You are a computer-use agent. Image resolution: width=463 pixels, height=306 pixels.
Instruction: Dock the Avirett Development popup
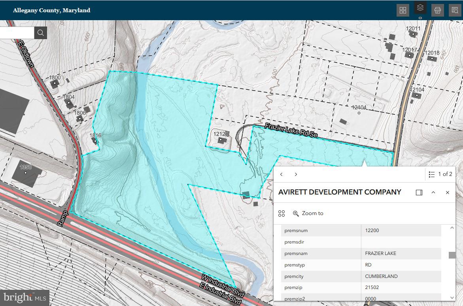click(x=419, y=193)
